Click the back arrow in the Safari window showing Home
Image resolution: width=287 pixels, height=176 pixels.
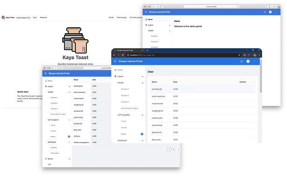(153, 6)
